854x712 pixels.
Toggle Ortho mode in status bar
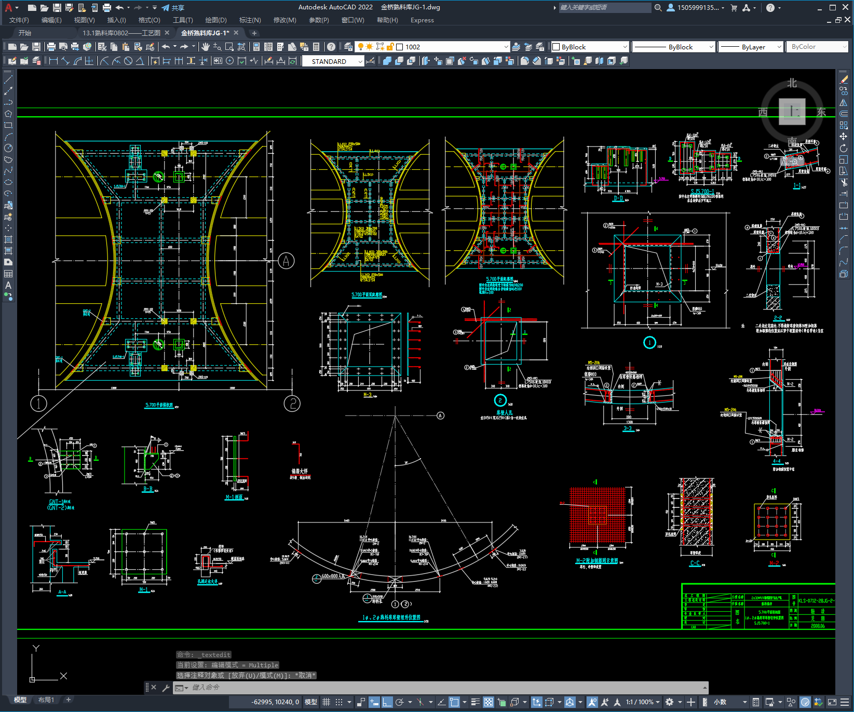click(x=387, y=702)
